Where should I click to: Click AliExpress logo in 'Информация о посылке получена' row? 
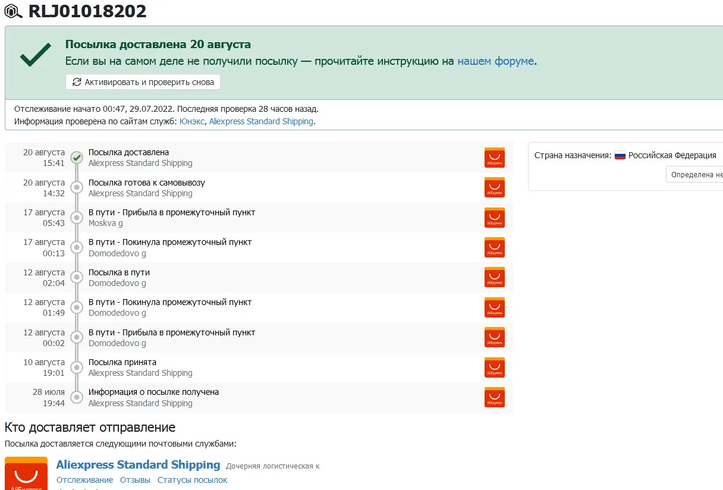(x=494, y=397)
